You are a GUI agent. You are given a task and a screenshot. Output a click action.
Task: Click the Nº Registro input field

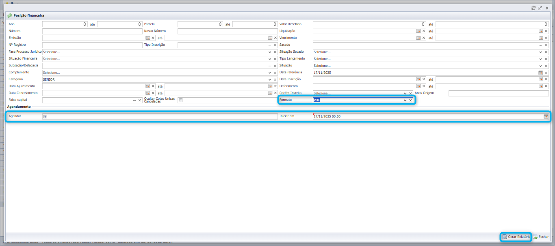(x=92, y=45)
